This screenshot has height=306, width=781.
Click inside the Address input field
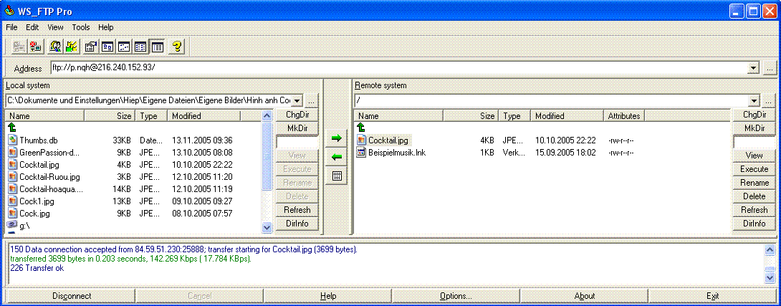coord(399,68)
